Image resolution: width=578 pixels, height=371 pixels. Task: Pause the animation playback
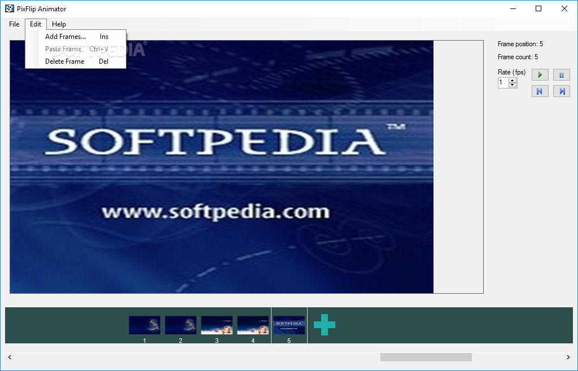pos(562,75)
